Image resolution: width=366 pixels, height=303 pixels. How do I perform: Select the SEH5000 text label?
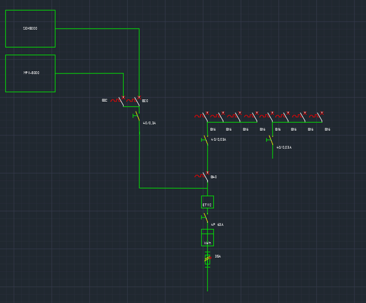tap(30, 28)
